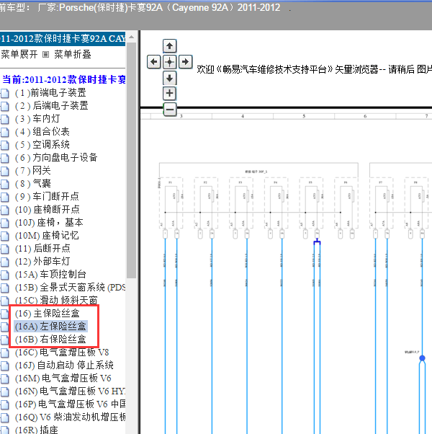Open (16N)电气盒增压板 V6 HY
The width and height of the screenshot is (432, 434).
pyautogui.click(x=70, y=391)
